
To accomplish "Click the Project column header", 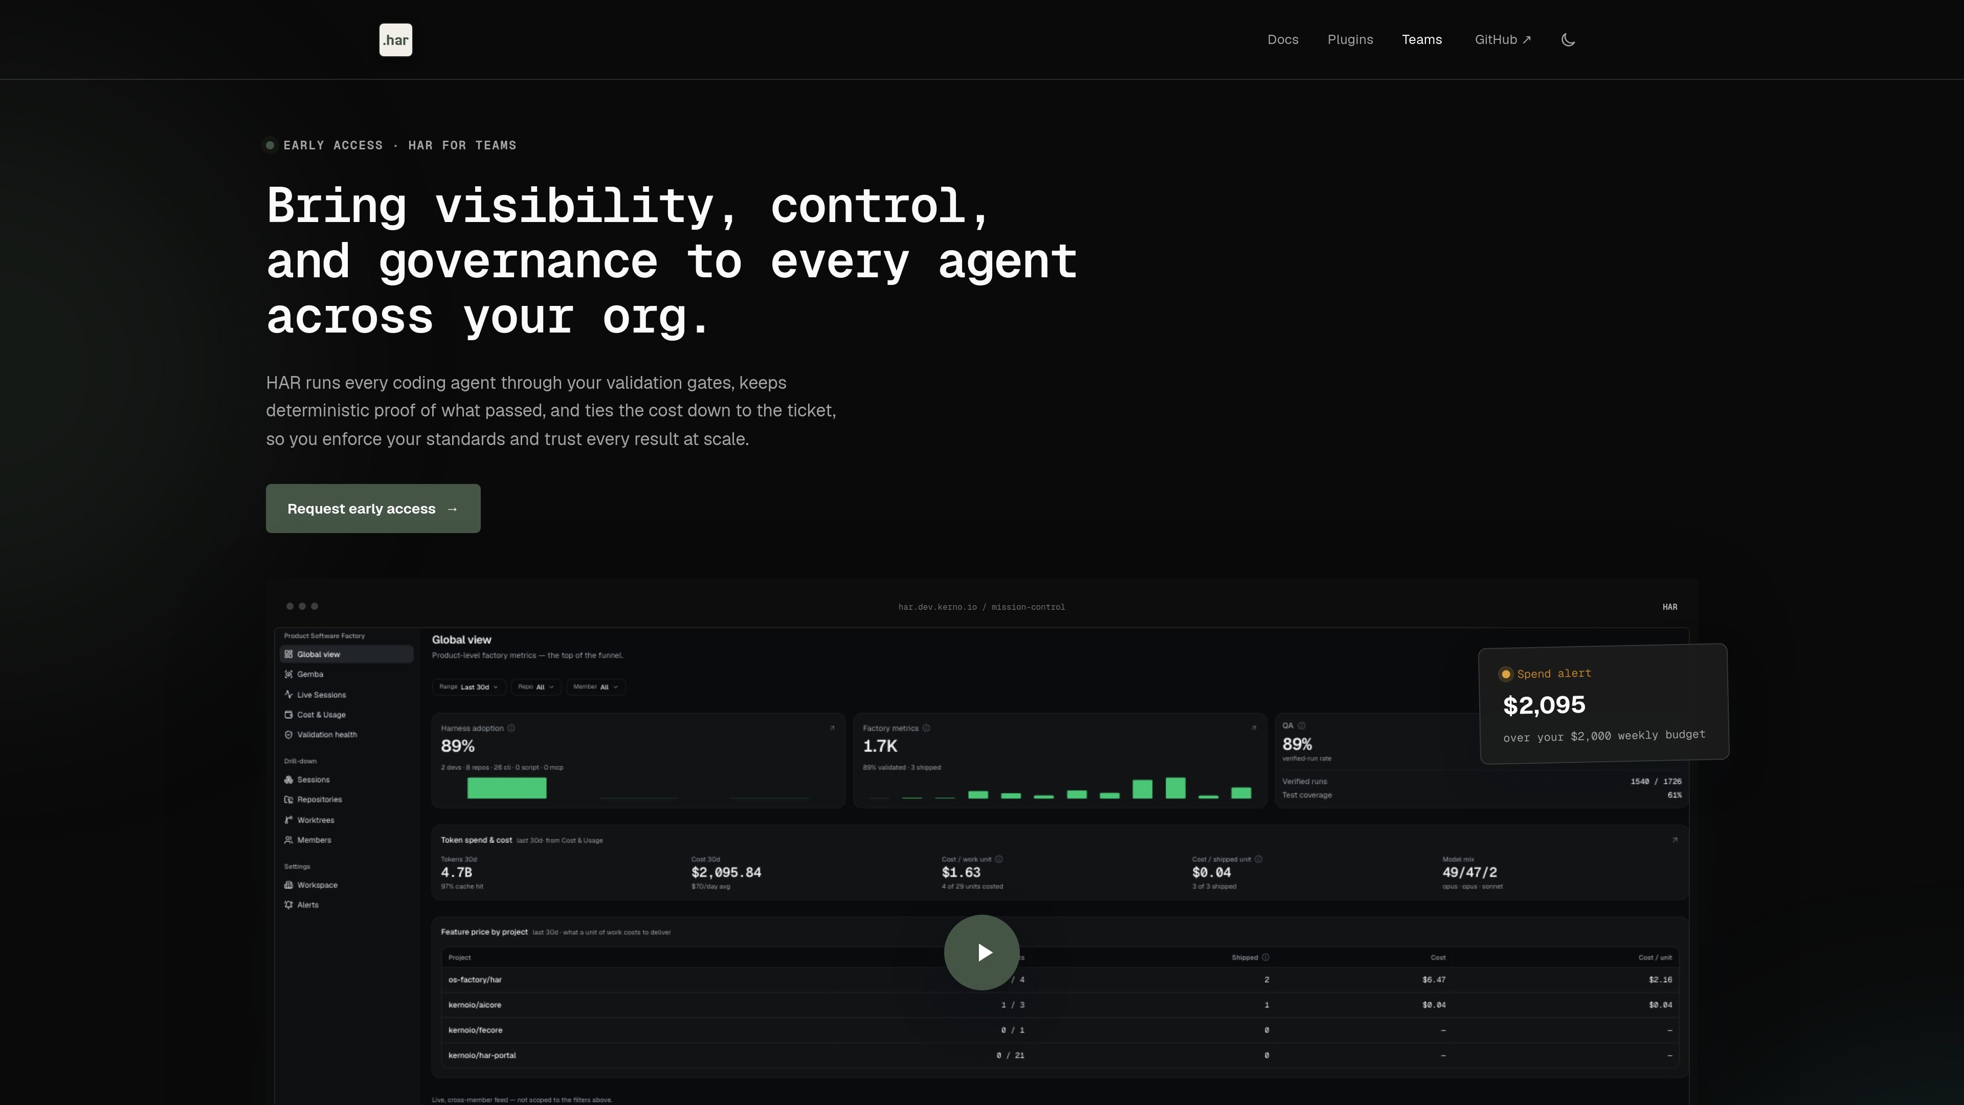I will 460,958.
